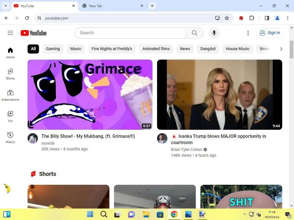Open The Billy Show video title
The width and height of the screenshot is (294, 220).
click(x=88, y=136)
